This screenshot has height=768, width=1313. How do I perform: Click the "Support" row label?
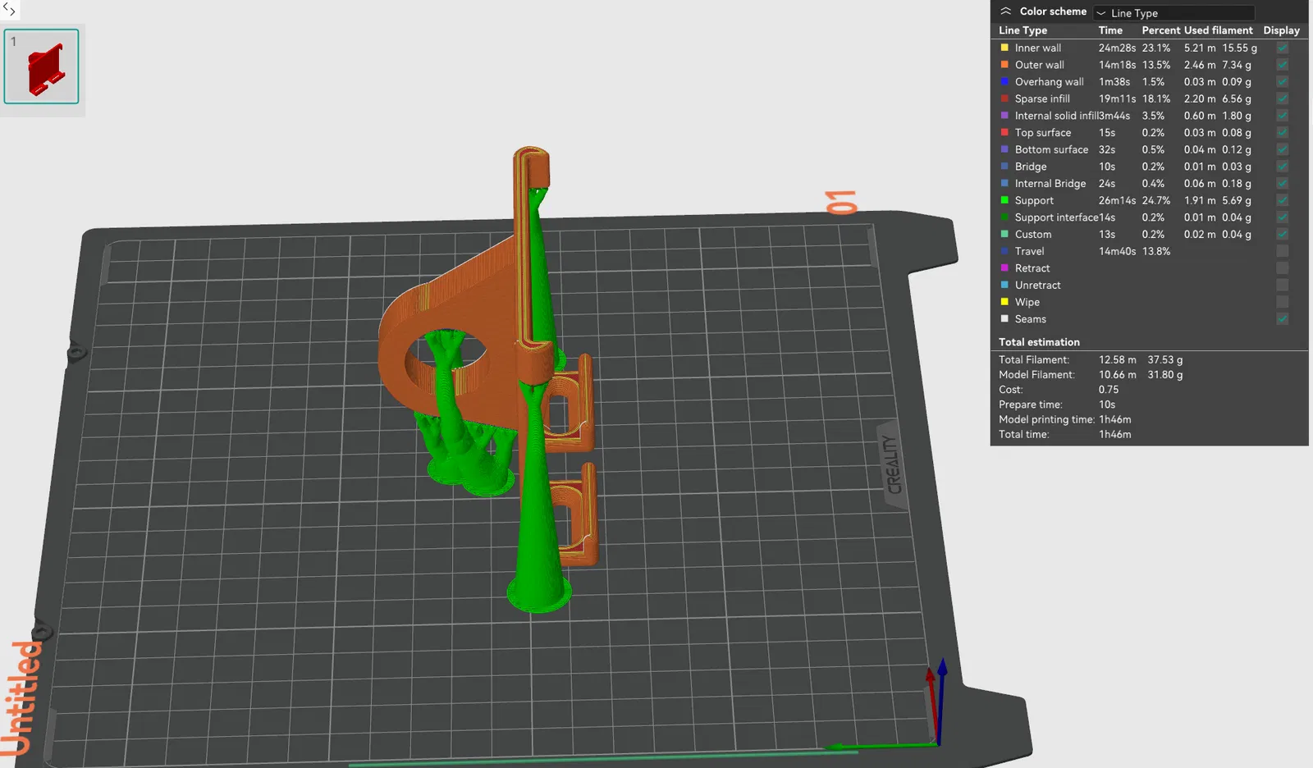pos(1035,201)
